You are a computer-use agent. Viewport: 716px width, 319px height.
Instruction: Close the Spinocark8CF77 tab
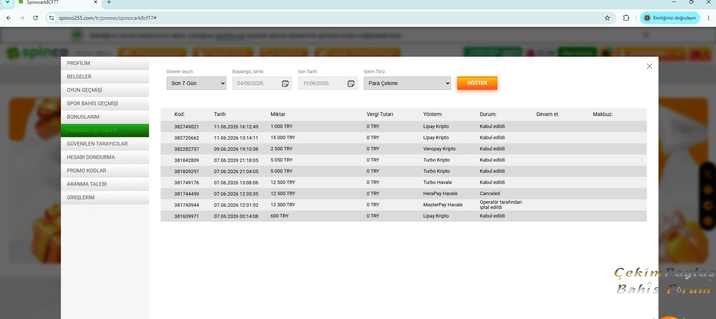[x=96, y=2]
